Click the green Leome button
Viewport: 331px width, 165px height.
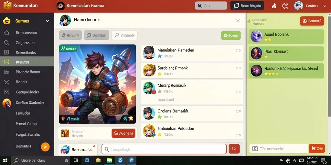[x=231, y=35]
